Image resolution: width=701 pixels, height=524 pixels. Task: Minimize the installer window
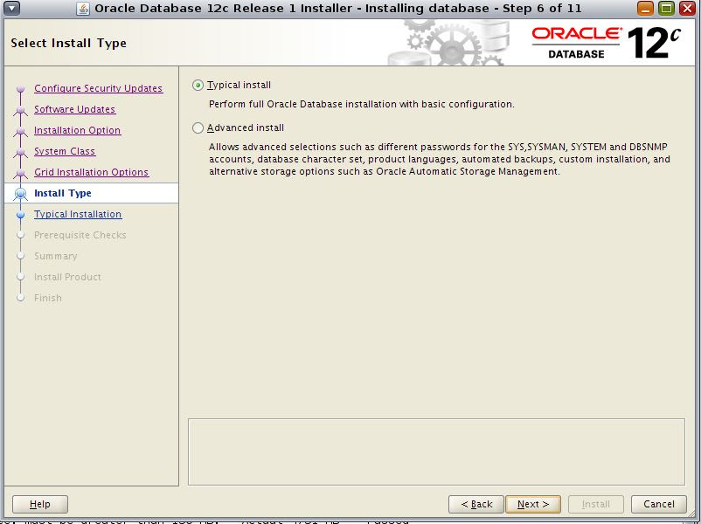tap(645, 8)
